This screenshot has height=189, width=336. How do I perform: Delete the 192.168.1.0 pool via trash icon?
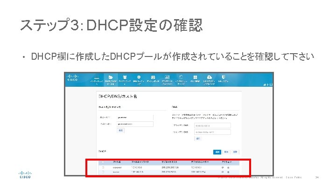click(x=228, y=172)
